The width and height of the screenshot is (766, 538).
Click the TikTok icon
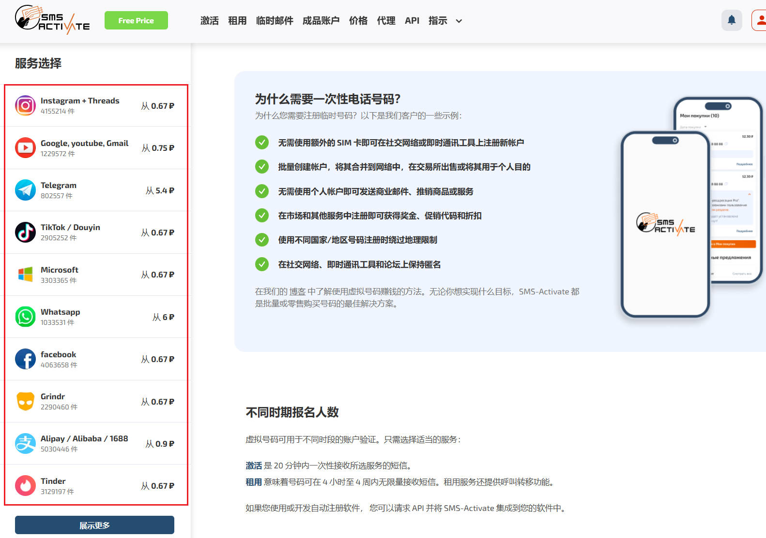tap(25, 232)
